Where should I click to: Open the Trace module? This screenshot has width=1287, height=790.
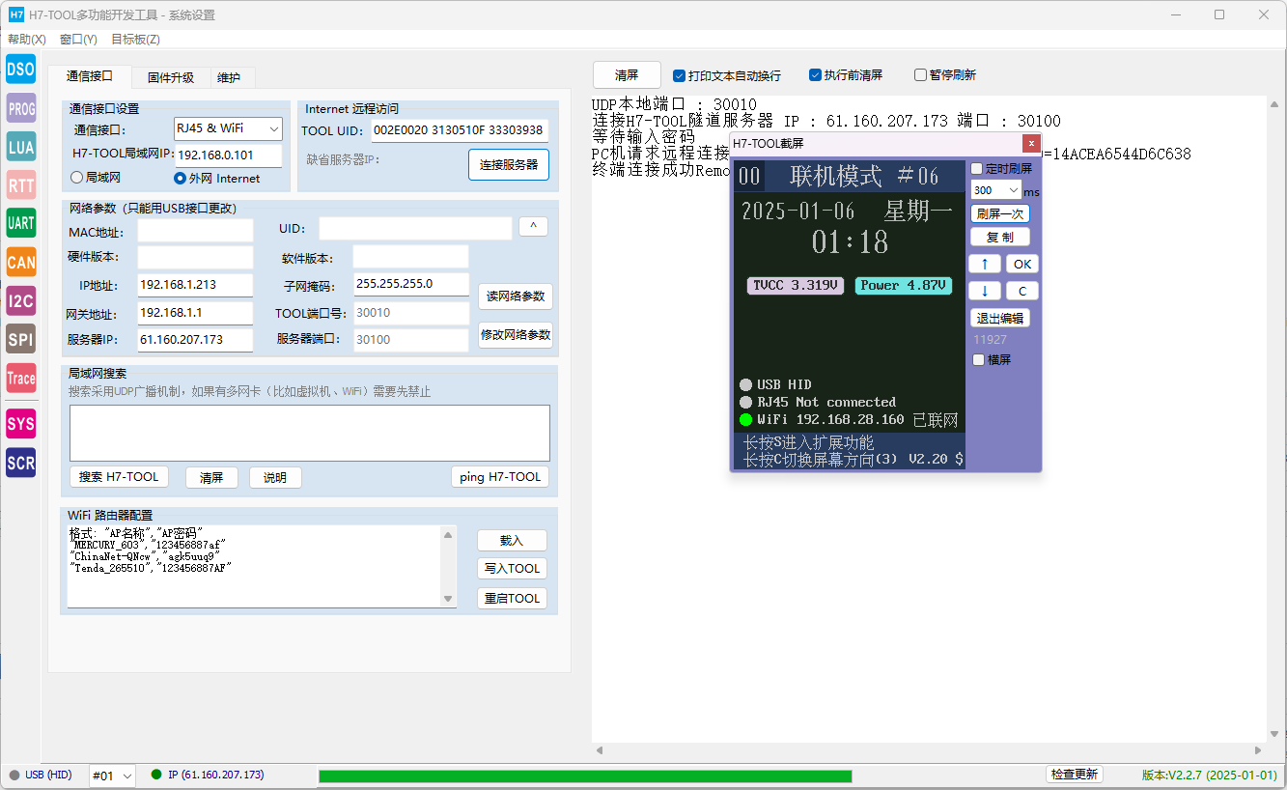click(20, 378)
